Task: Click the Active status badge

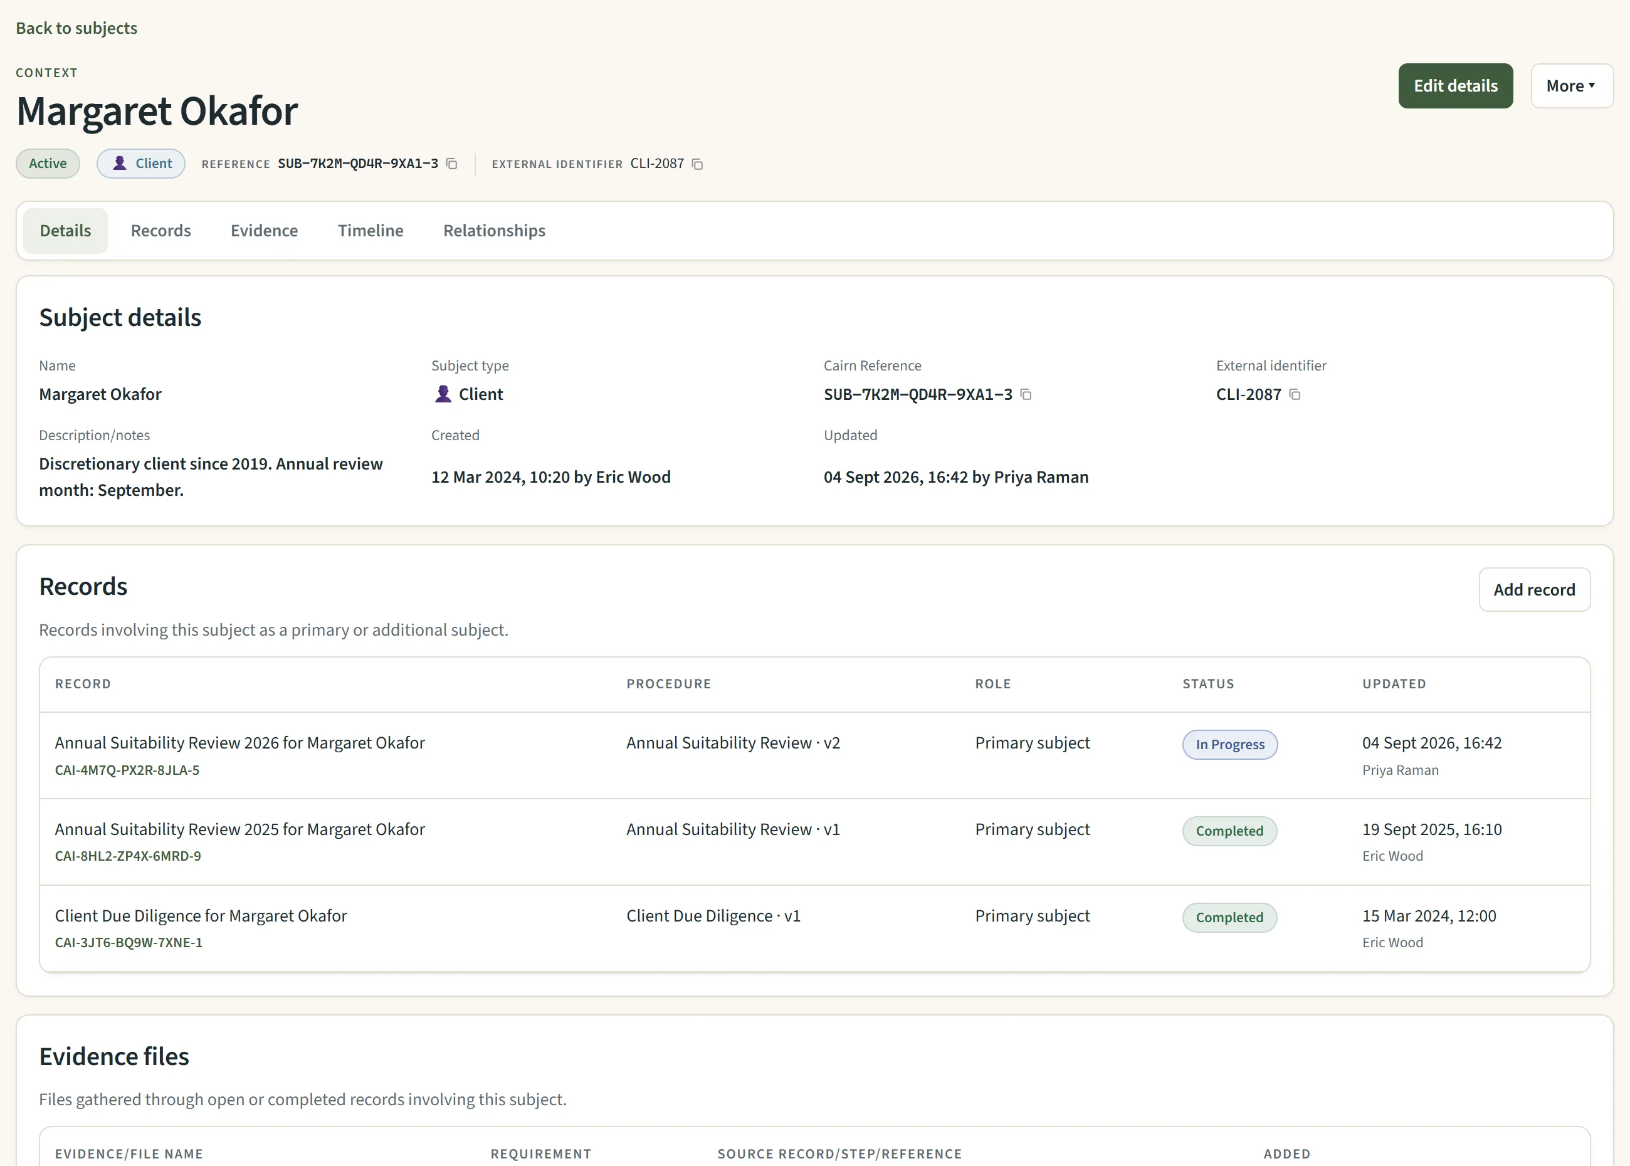Action: (48, 163)
